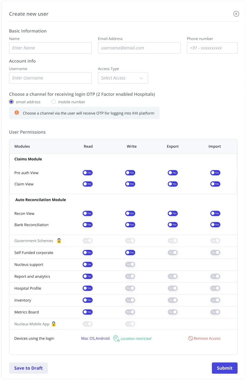Click the Nucleus Mobile App lock icon
This screenshot has width=246, height=380.
click(x=54, y=324)
